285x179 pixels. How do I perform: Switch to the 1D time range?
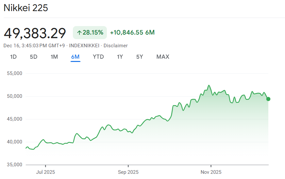pyautogui.click(x=13, y=57)
